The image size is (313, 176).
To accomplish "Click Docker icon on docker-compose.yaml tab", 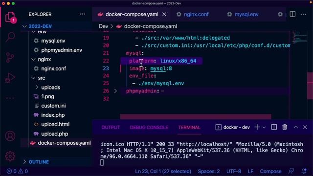I will (100, 14).
